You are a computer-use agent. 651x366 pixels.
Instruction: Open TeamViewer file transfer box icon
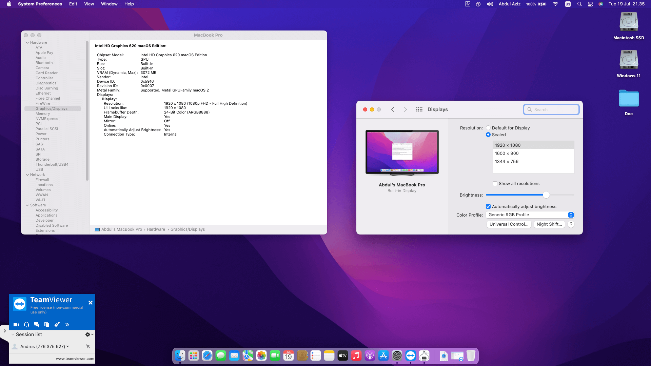(x=47, y=325)
